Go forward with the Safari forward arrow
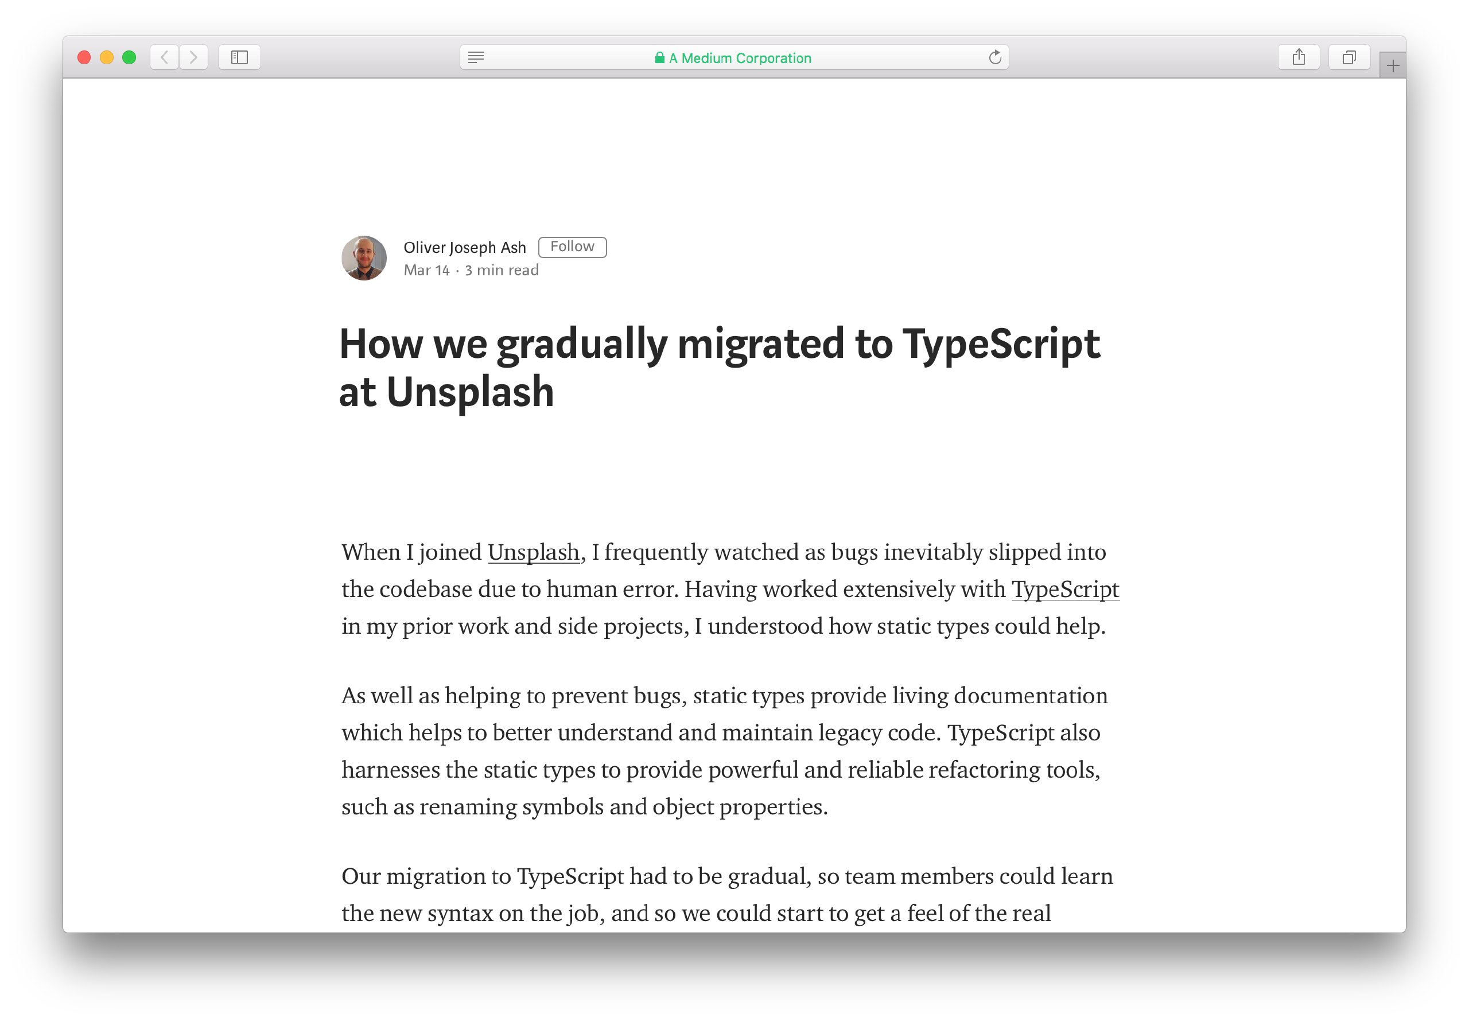 point(193,57)
